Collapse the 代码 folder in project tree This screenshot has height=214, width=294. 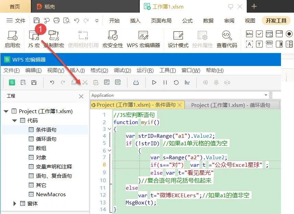point(15,120)
